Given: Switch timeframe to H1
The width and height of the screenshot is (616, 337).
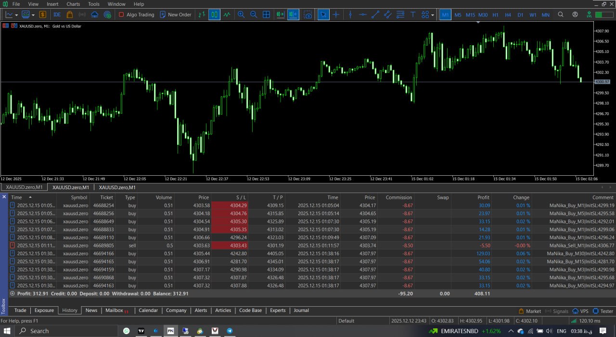Looking at the screenshot, I should point(495,15).
